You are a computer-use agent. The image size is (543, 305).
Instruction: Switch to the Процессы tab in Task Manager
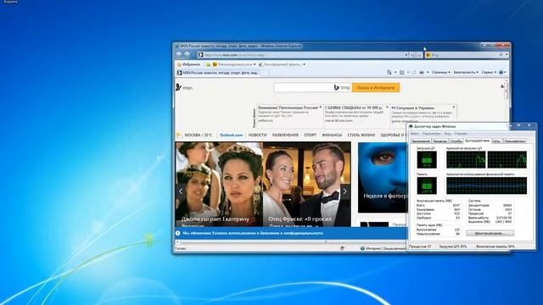(x=439, y=141)
